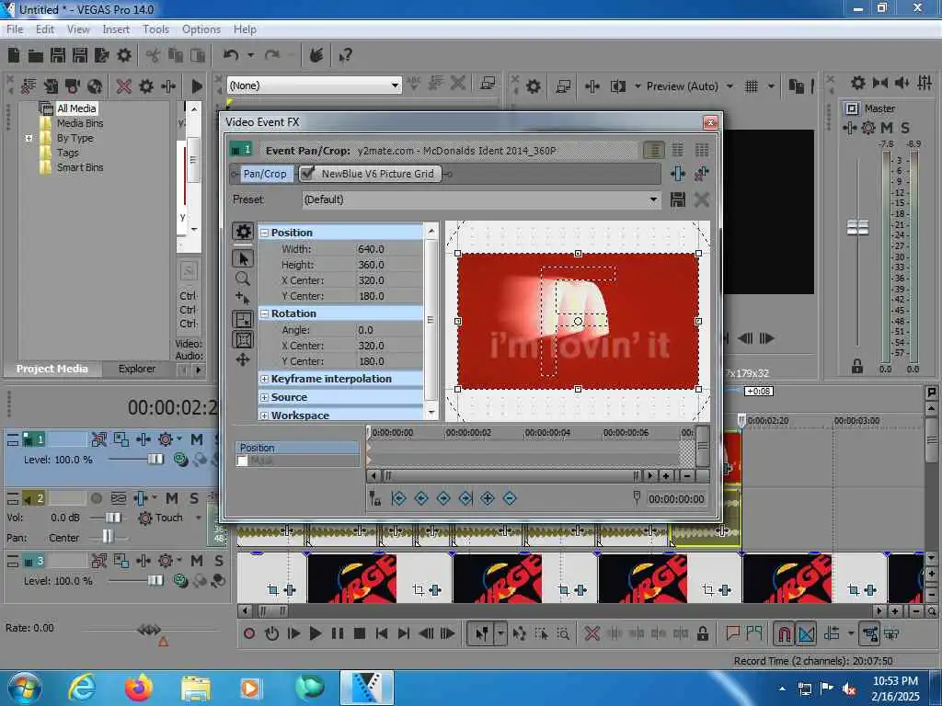
Task: Click the Undo arrow icon
Action: click(x=231, y=55)
